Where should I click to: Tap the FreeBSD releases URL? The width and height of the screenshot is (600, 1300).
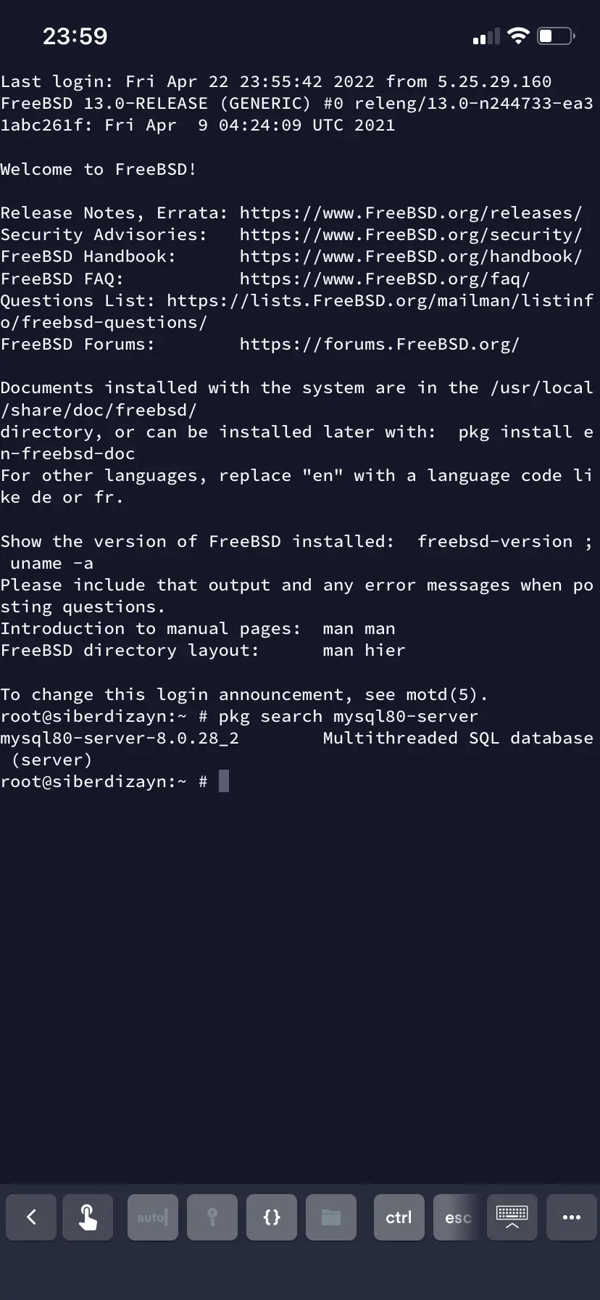coord(410,213)
